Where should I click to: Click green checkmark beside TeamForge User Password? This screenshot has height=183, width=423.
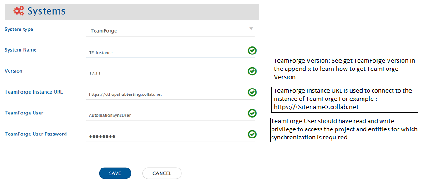[252, 134]
